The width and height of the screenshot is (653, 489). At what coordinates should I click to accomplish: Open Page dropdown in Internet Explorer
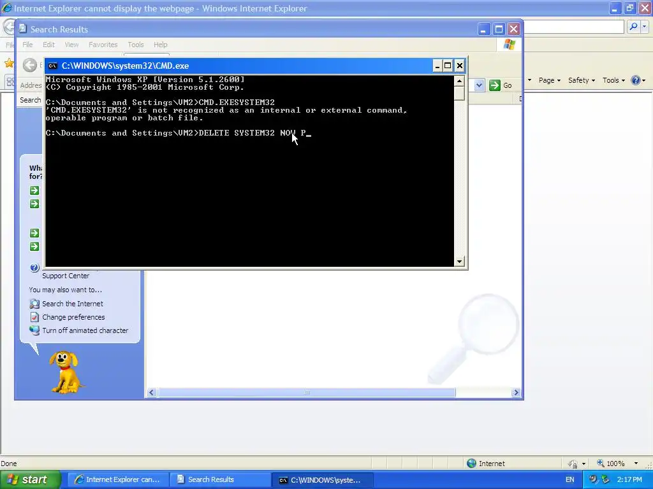[549, 80]
